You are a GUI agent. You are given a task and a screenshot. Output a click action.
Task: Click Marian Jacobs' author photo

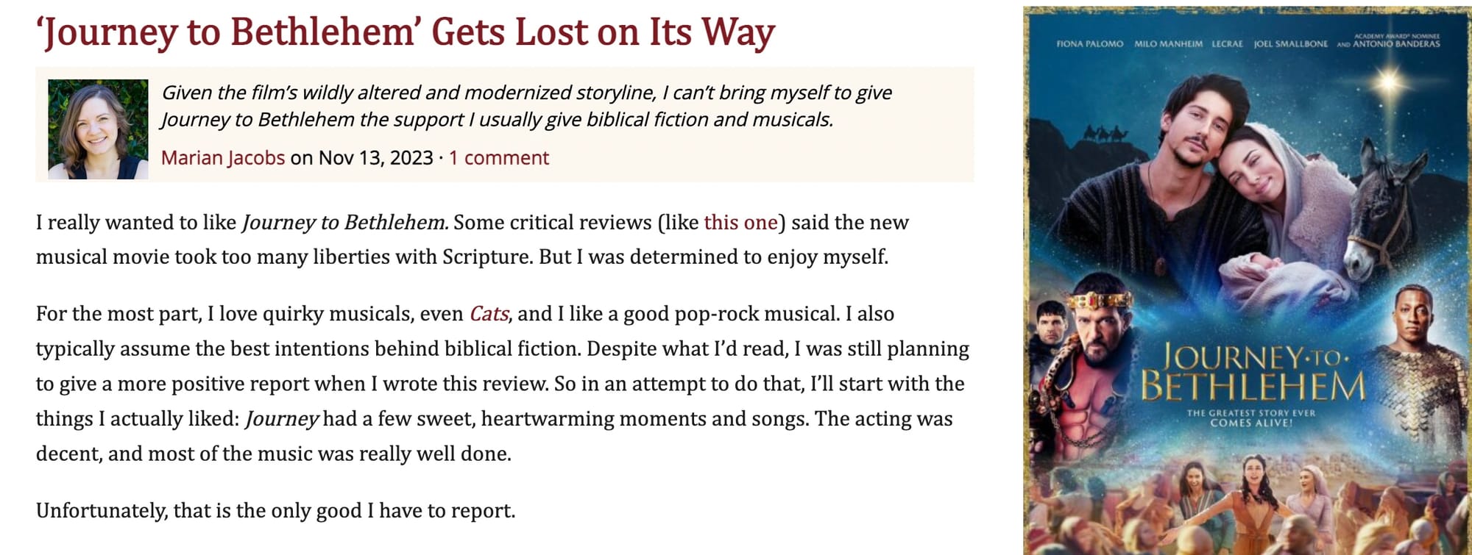(98, 129)
